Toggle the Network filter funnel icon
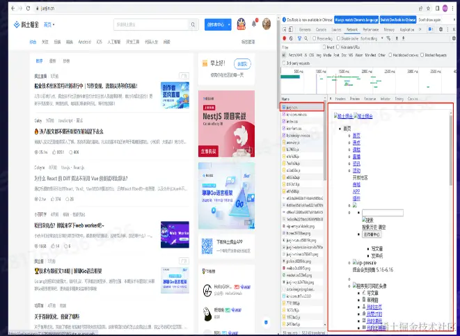Image resolution: width=460 pixels, height=336 pixels. click(299, 38)
